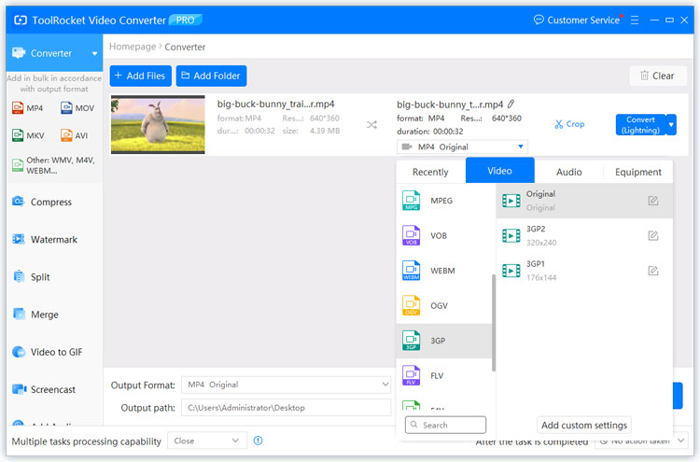Switch to the Audio tab
This screenshot has width=700, height=462.
point(568,172)
